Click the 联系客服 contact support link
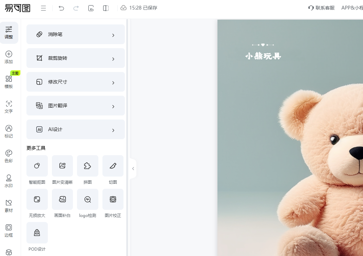Viewport: 363px width, 256px height. click(322, 8)
